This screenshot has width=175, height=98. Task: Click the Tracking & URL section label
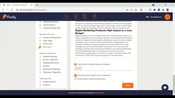pyautogui.click(x=45, y=79)
